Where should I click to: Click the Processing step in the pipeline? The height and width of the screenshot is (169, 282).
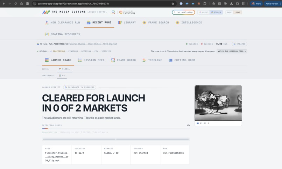point(57,51)
